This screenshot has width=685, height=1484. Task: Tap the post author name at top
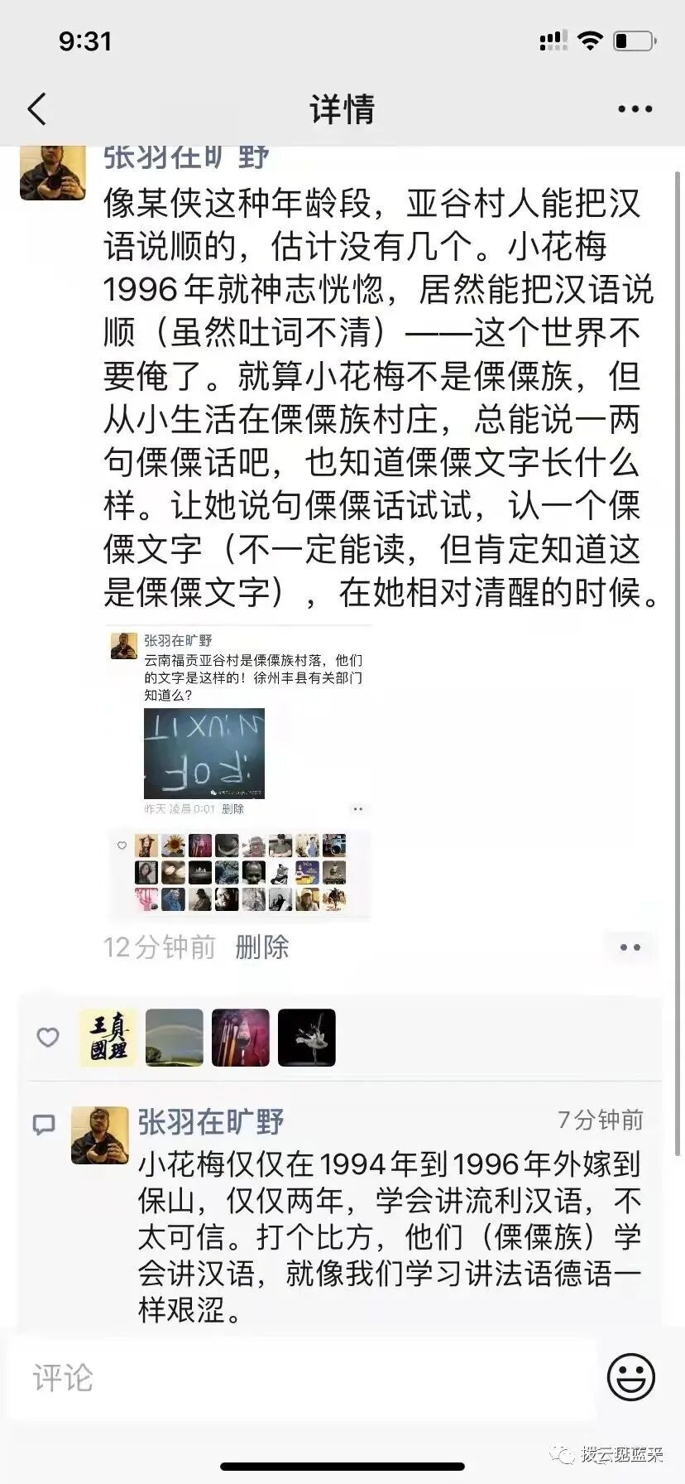[x=186, y=157]
